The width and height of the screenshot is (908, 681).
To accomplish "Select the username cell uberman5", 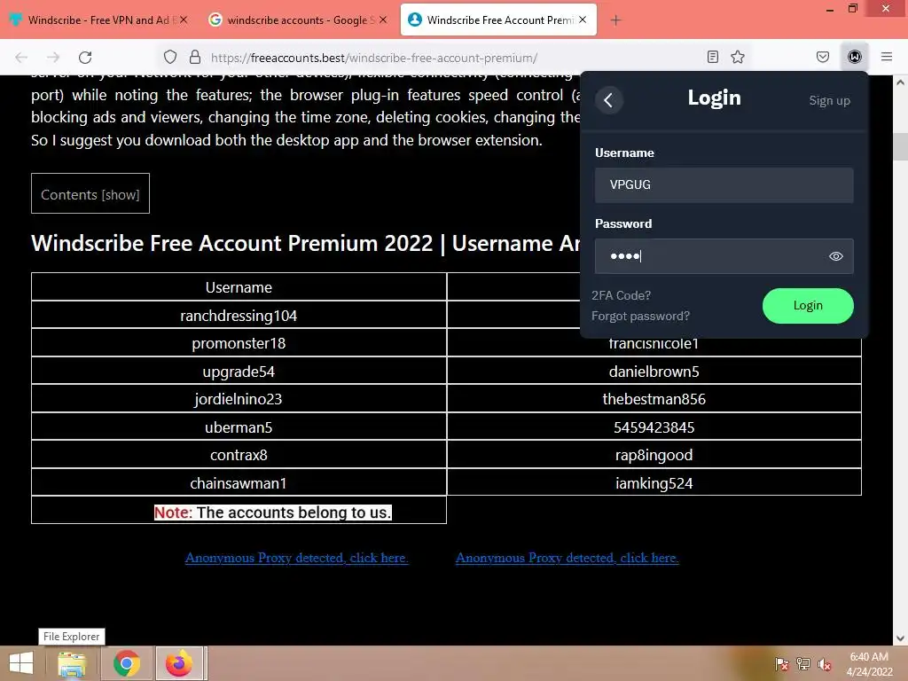I will click(239, 427).
